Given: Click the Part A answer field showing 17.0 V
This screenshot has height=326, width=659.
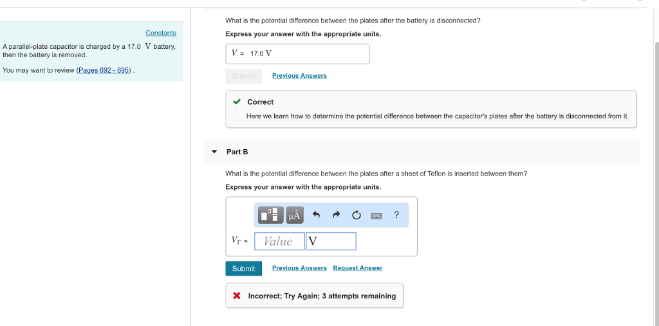Looking at the screenshot, I should (x=297, y=54).
